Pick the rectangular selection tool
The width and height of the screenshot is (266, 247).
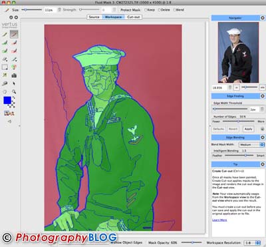click(5, 67)
